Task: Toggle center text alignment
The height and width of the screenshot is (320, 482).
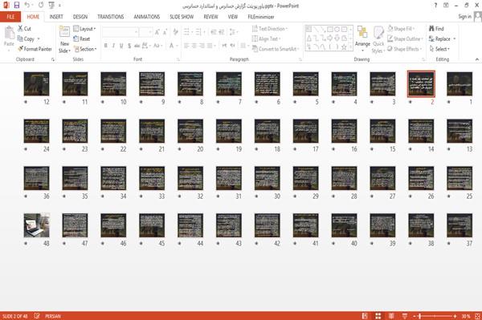Action: 194,46
